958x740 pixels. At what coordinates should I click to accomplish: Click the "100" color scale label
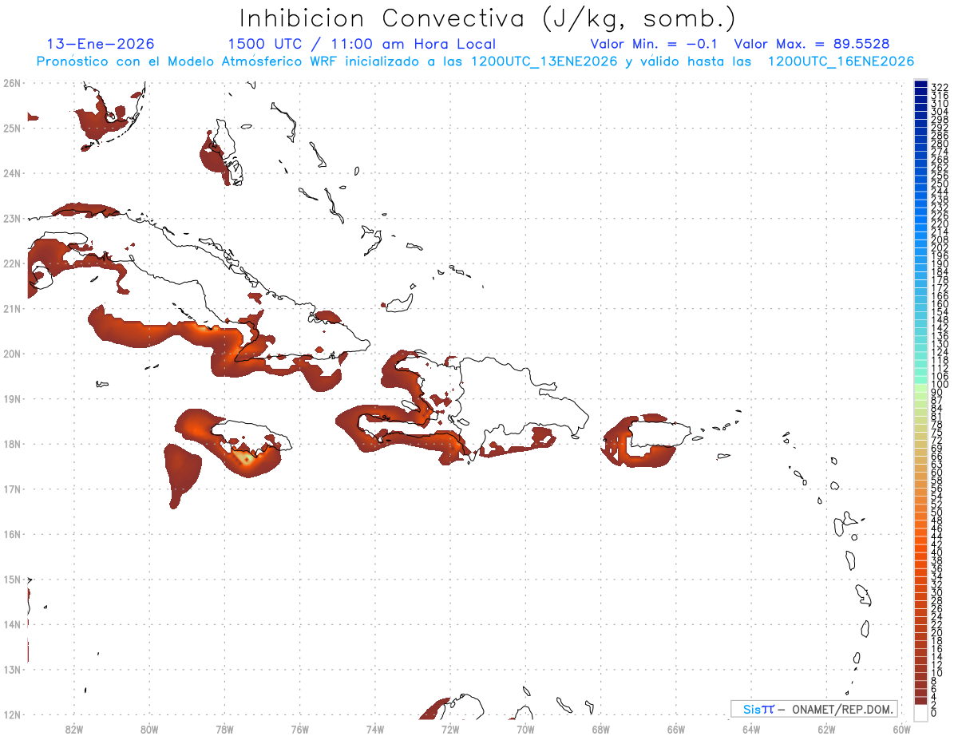pos(940,385)
